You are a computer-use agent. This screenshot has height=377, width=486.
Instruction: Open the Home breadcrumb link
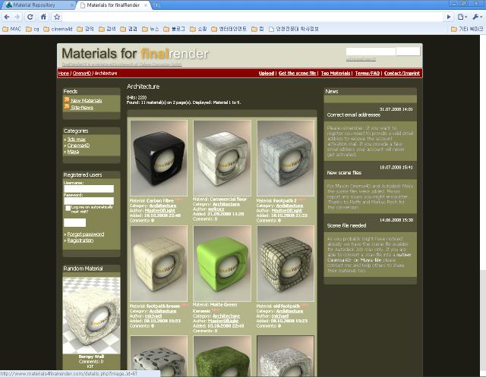pyautogui.click(x=64, y=74)
